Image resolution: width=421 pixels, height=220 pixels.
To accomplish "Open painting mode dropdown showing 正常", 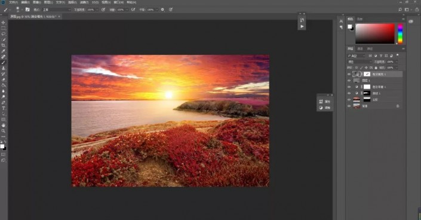I will point(56,10).
